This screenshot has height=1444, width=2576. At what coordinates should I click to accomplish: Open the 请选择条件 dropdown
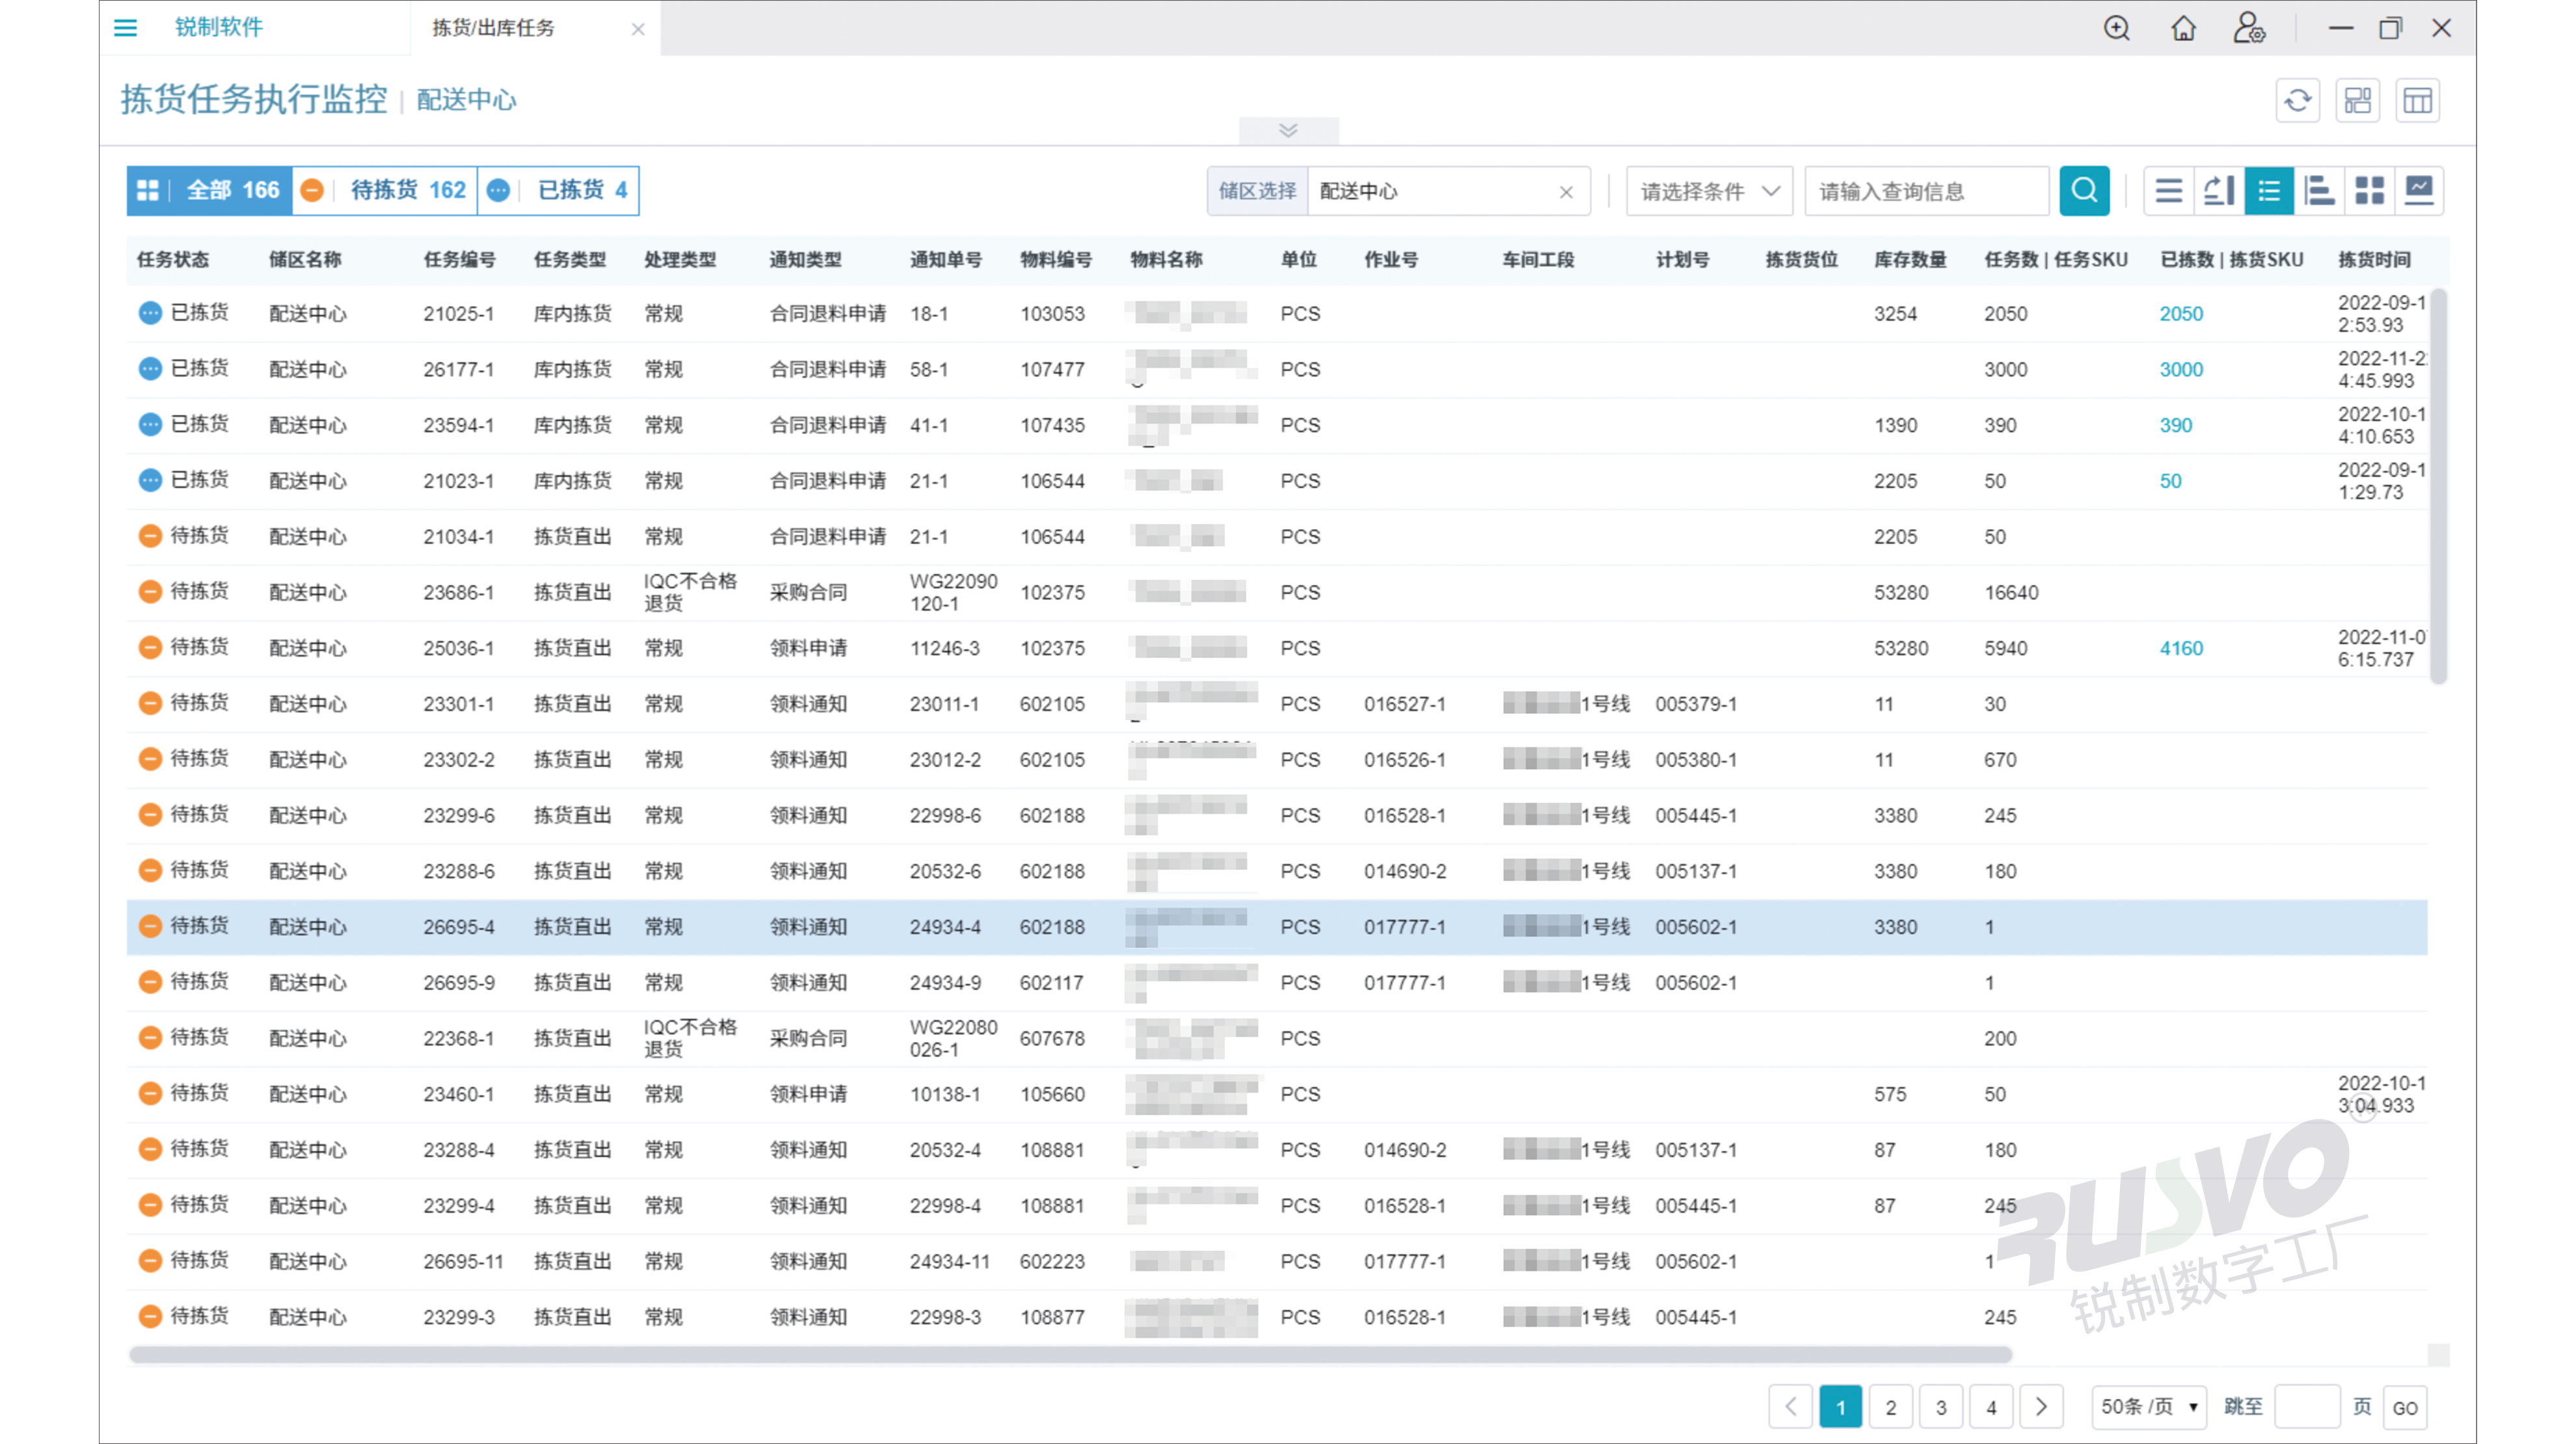[1709, 191]
